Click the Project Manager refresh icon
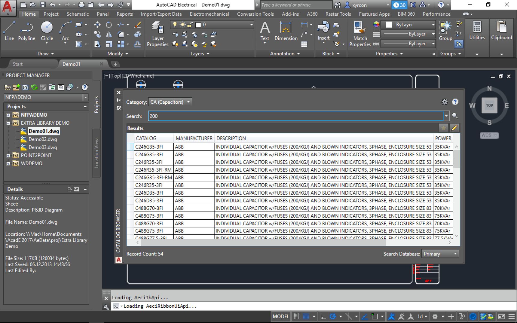Image resolution: width=517 pixels, height=323 pixels. point(34,87)
